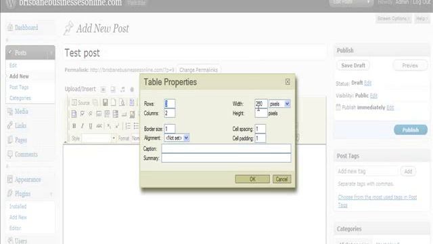The width and height of the screenshot is (433, 244).
Task: Cancel the Table Properties dialog
Action: pos(281,179)
